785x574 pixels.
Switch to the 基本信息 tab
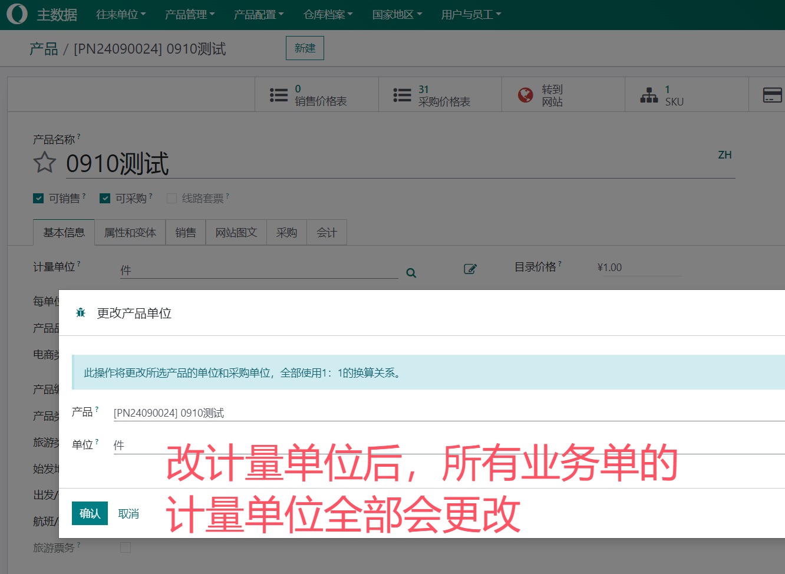(x=64, y=233)
